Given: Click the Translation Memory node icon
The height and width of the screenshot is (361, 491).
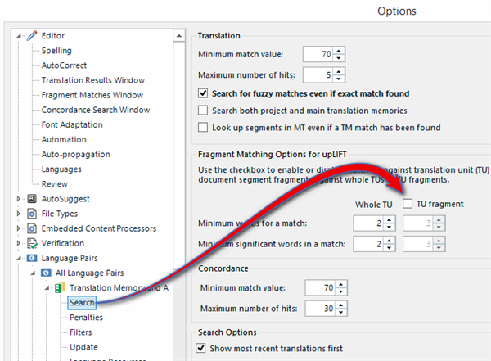Looking at the screenshot, I should tap(60, 287).
